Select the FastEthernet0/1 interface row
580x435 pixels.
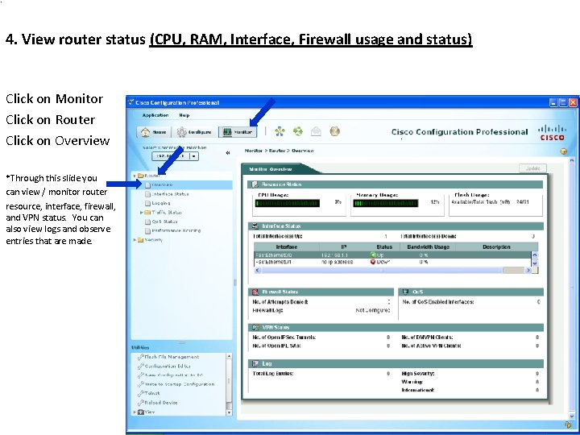[x=393, y=262]
